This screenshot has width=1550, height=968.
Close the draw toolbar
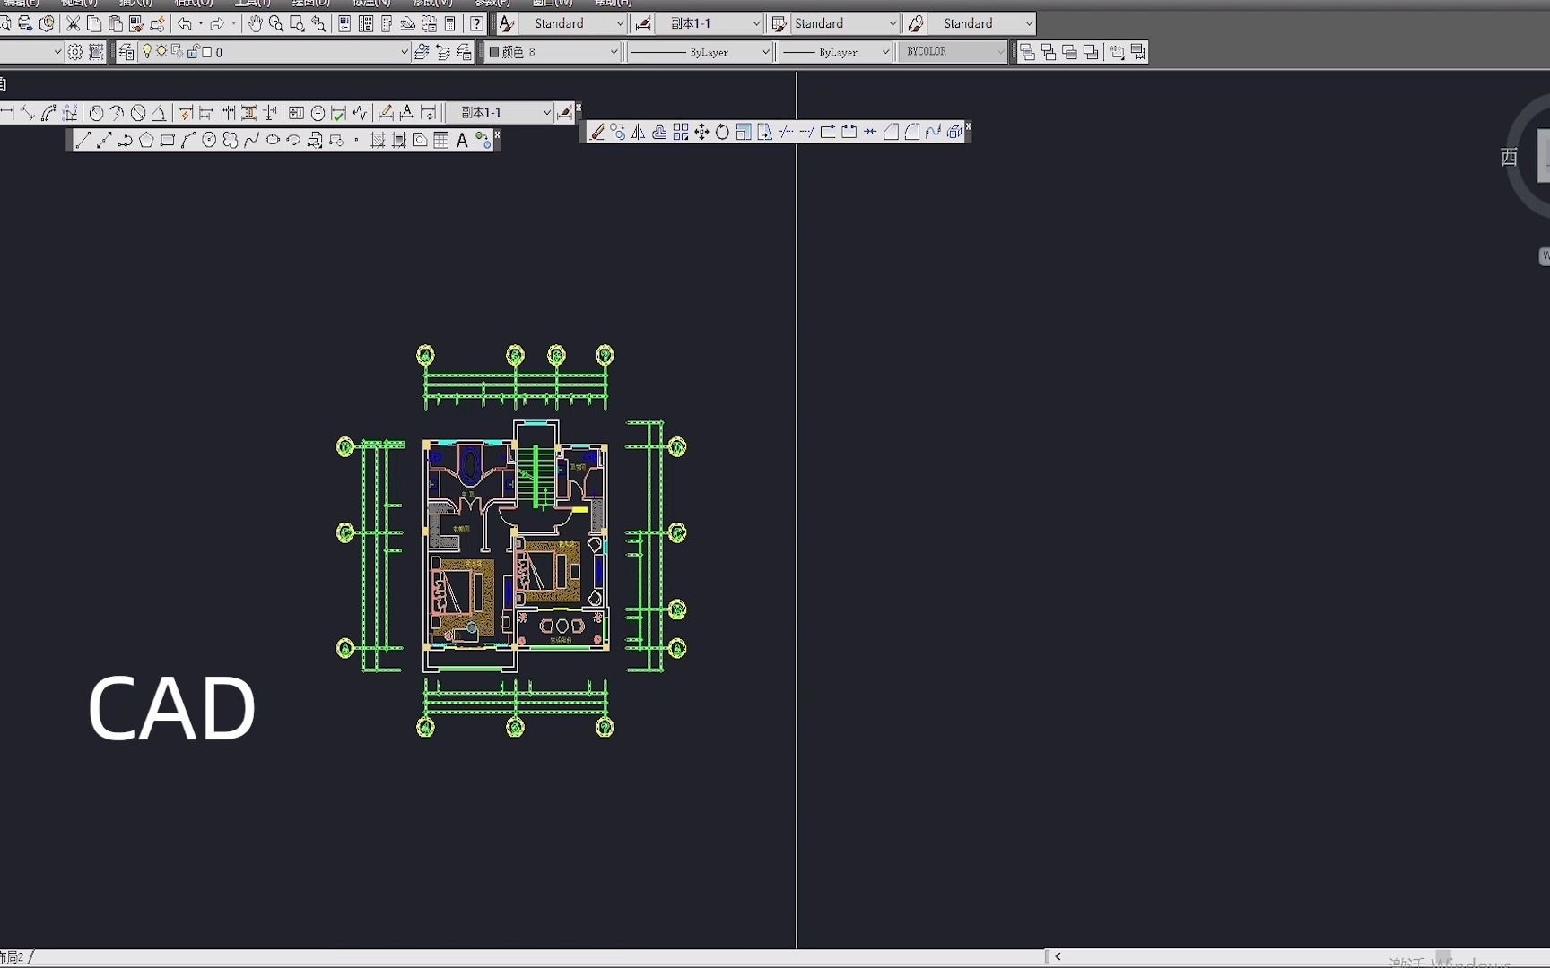497,135
